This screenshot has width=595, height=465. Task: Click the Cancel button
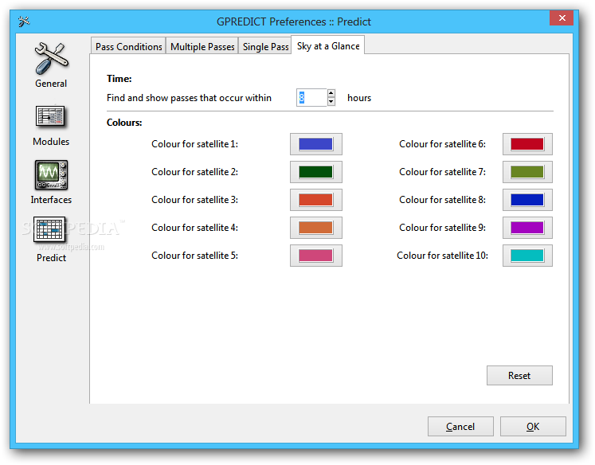tap(460, 427)
